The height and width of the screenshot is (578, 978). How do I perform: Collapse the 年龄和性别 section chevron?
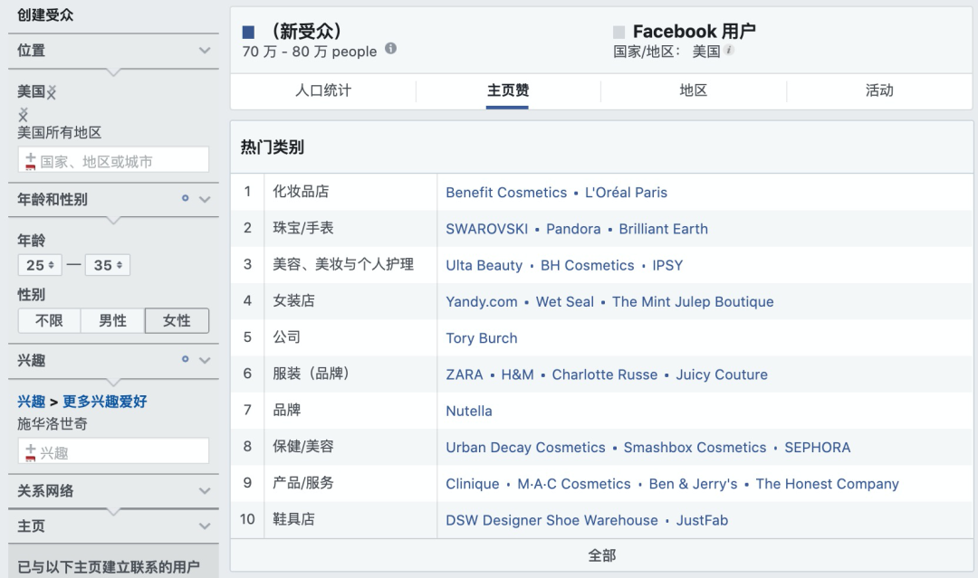(204, 199)
